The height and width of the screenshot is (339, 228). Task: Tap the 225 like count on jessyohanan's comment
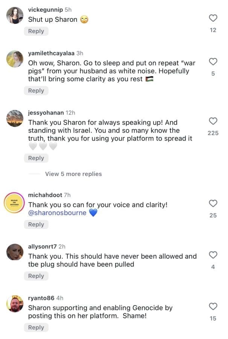[x=213, y=134]
